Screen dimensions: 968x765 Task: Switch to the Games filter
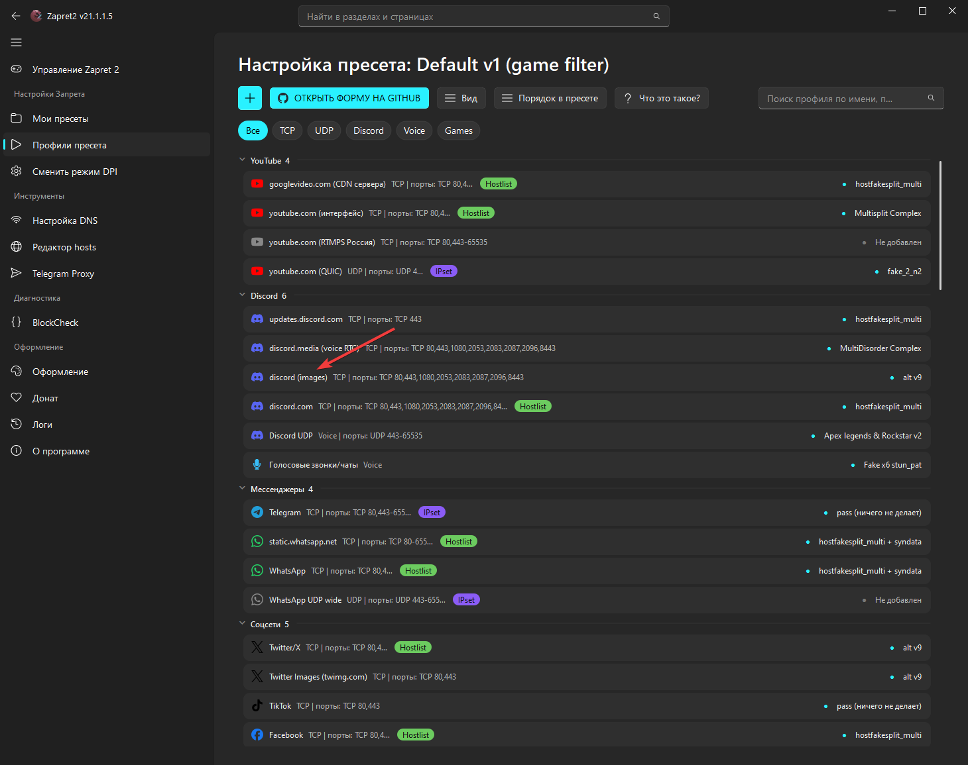click(x=459, y=130)
